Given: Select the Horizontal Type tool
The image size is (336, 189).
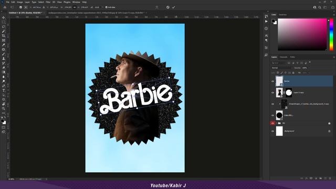Looking at the screenshot, I should pos(4,90).
